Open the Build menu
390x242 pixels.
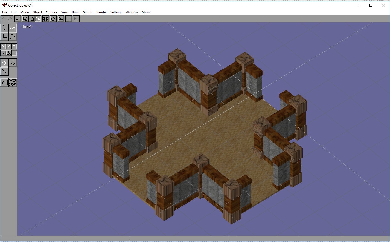click(x=75, y=12)
